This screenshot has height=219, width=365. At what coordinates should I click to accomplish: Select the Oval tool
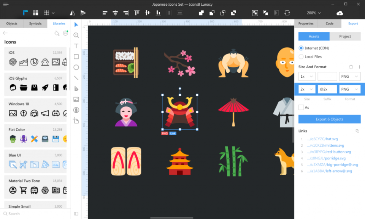point(76,67)
